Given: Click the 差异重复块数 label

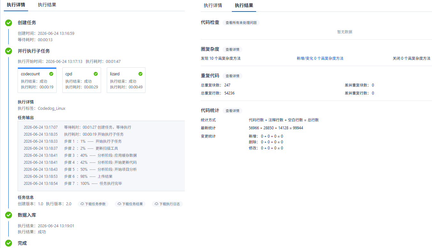Looking at the screenshot, I should coord(357,85).
